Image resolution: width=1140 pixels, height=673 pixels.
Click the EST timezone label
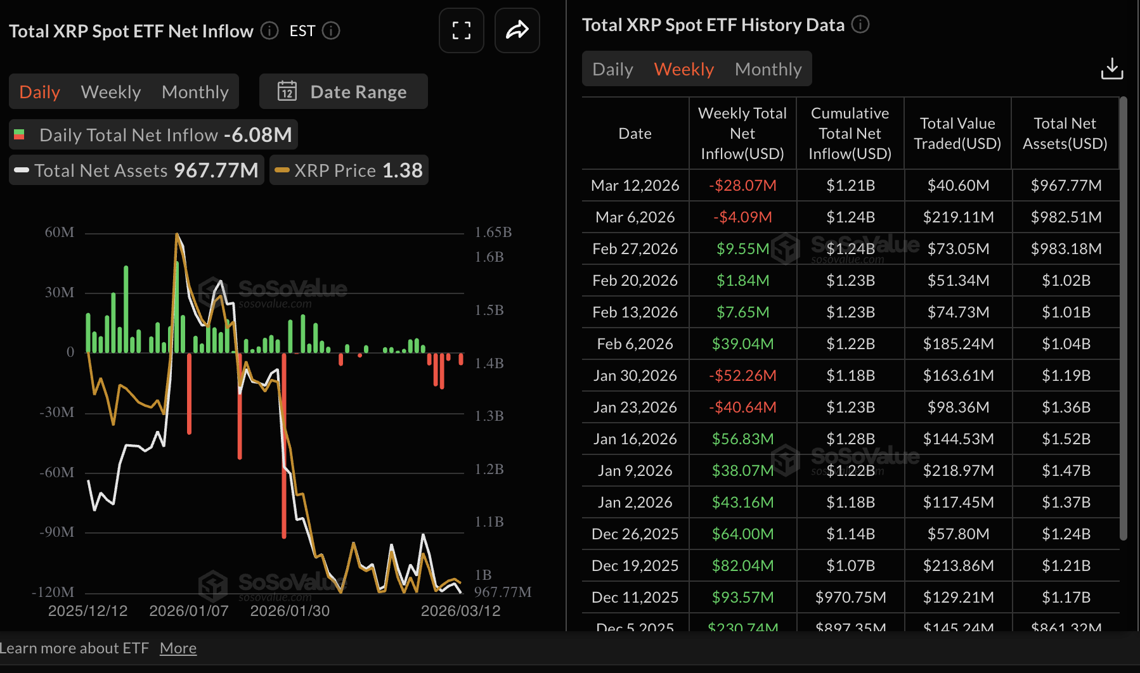click(302, 31)
